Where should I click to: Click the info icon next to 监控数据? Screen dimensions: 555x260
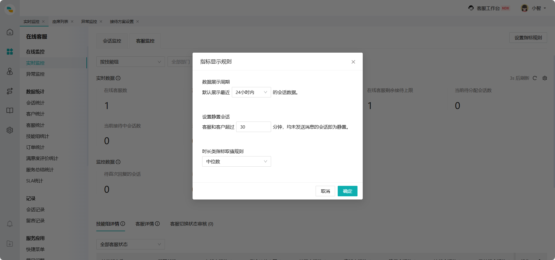(118, 162)
